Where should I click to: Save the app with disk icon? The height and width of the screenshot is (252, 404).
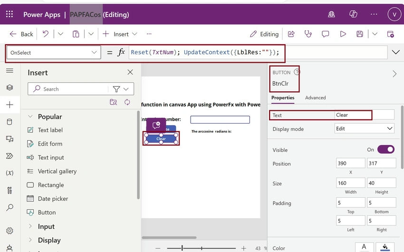(x=360, y=34)
